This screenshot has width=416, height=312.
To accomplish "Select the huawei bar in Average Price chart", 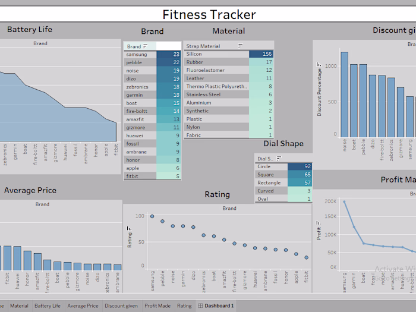I will pos(17,259).
